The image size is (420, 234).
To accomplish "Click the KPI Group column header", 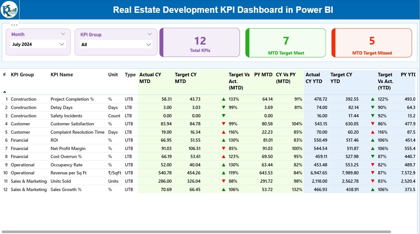I will tap(22, 75).
